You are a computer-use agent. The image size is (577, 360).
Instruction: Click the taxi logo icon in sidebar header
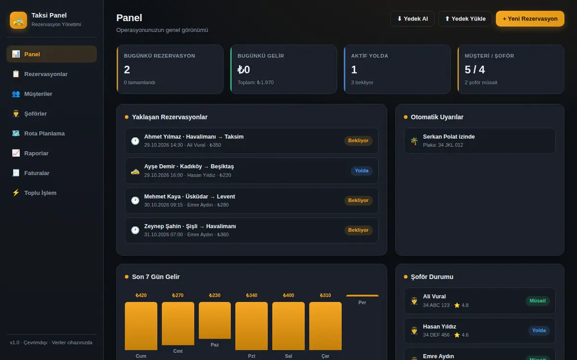(18, 20)
